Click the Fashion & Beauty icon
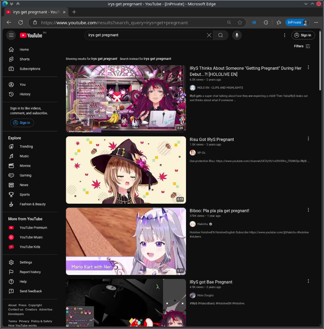Screen dimensions: 324x329 (x=11, y=204)
